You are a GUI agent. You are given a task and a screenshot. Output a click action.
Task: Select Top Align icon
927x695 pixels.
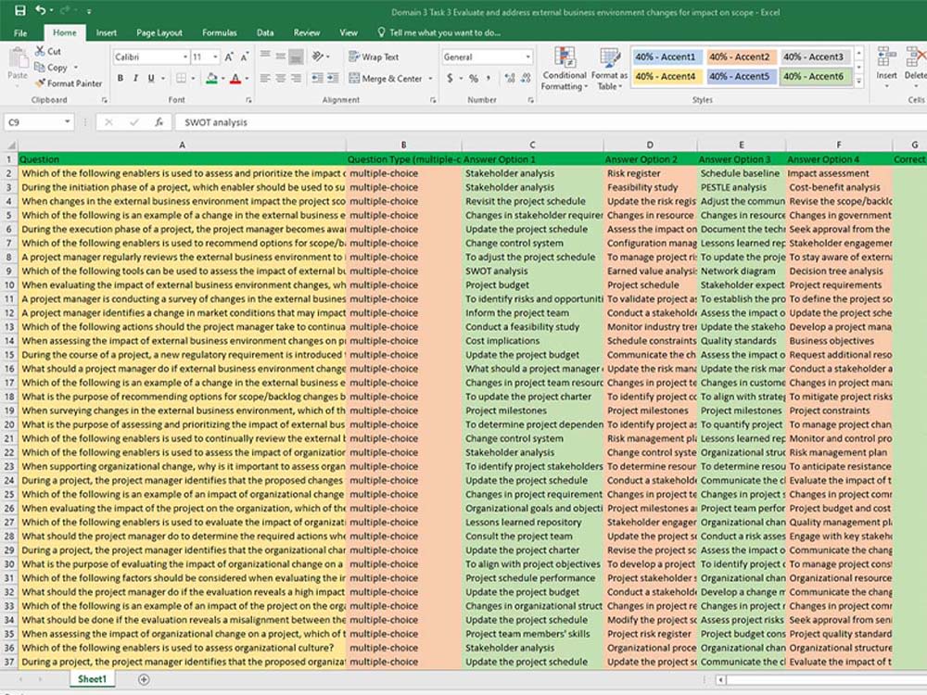click(265, 56)
